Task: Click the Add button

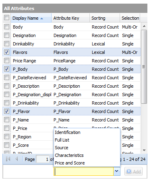Action: coord(134,171)
